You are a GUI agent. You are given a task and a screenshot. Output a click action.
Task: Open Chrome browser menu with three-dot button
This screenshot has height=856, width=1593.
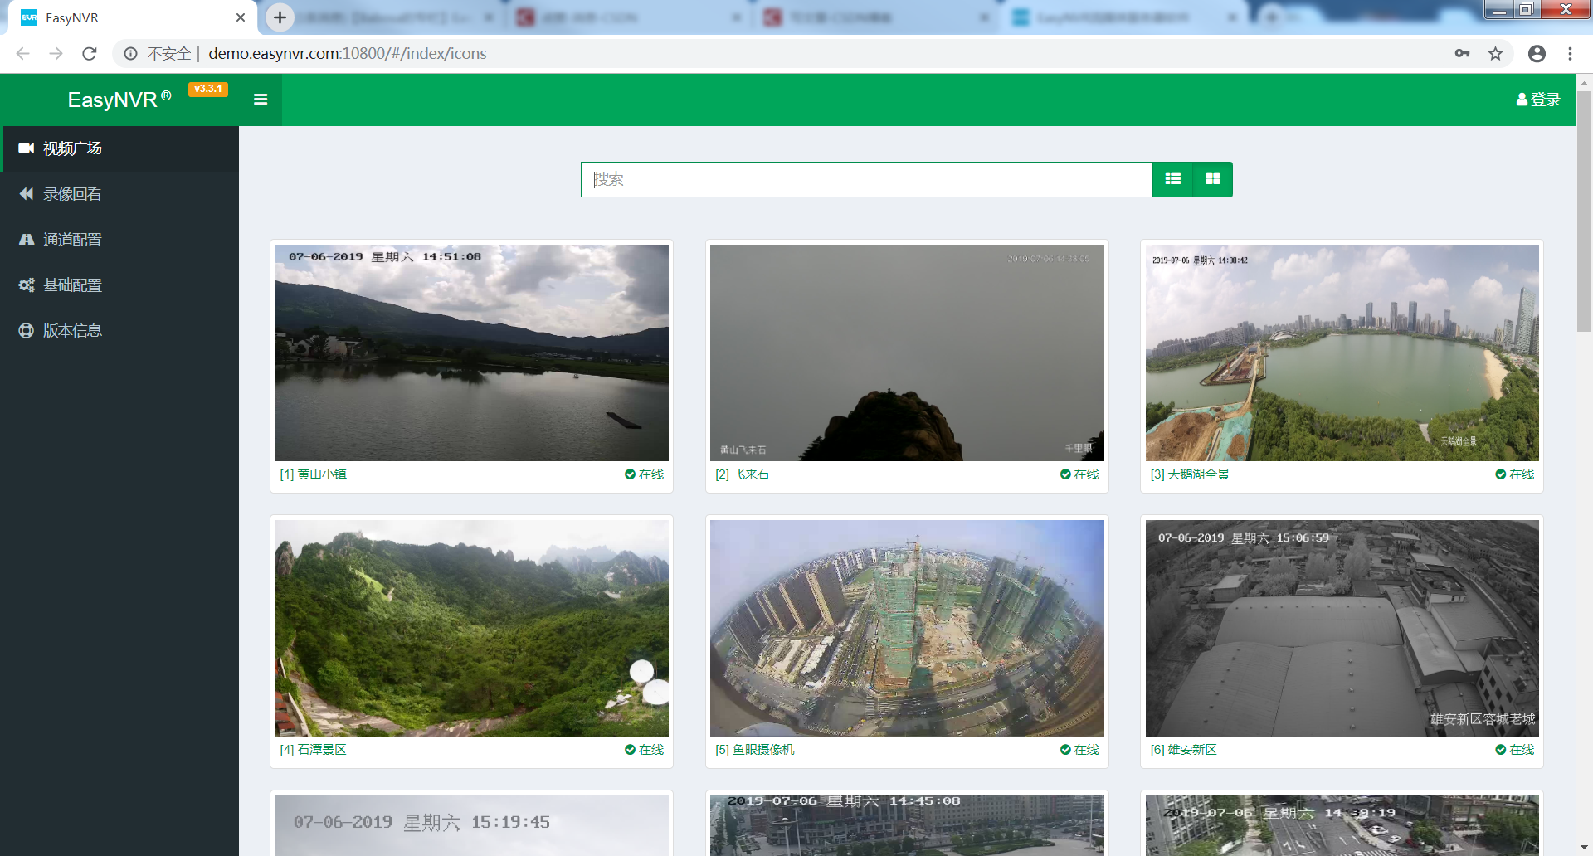click(1570, 53)
